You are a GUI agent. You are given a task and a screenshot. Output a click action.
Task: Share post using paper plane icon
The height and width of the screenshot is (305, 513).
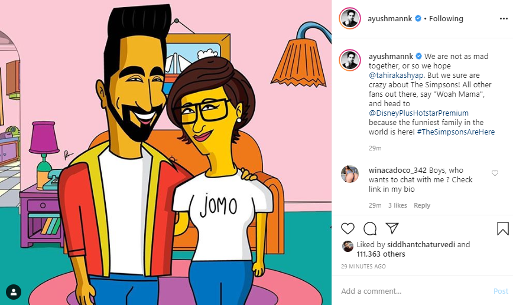[392, 228]
